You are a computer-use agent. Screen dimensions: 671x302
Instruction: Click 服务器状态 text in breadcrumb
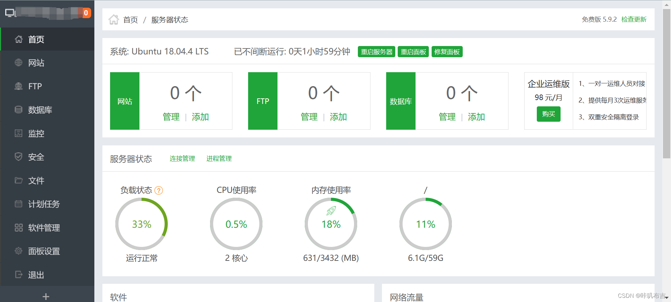(170, 20)
